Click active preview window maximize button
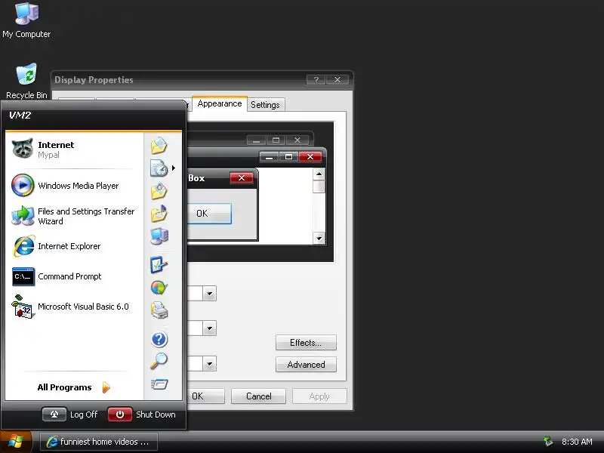 pyautogui.click(x=288, y=157)
